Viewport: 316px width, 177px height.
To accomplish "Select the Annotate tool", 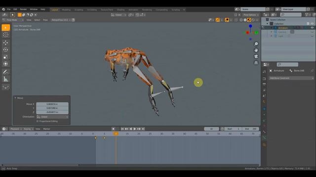I will (5, 72).
